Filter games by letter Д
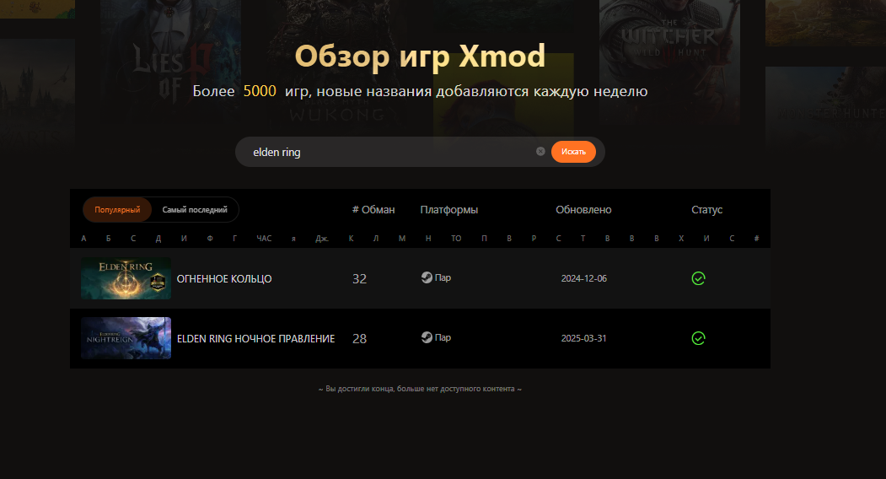The height and width of the screenshot is (479, 886). (x=158, y=239)
